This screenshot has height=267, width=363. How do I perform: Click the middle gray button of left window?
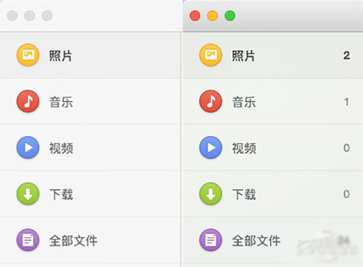[x=30, y=16]
